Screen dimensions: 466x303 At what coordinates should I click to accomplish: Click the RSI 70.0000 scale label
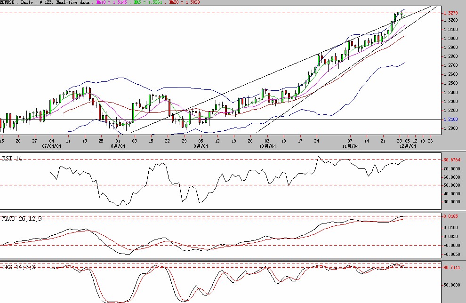tap(452, 169)
